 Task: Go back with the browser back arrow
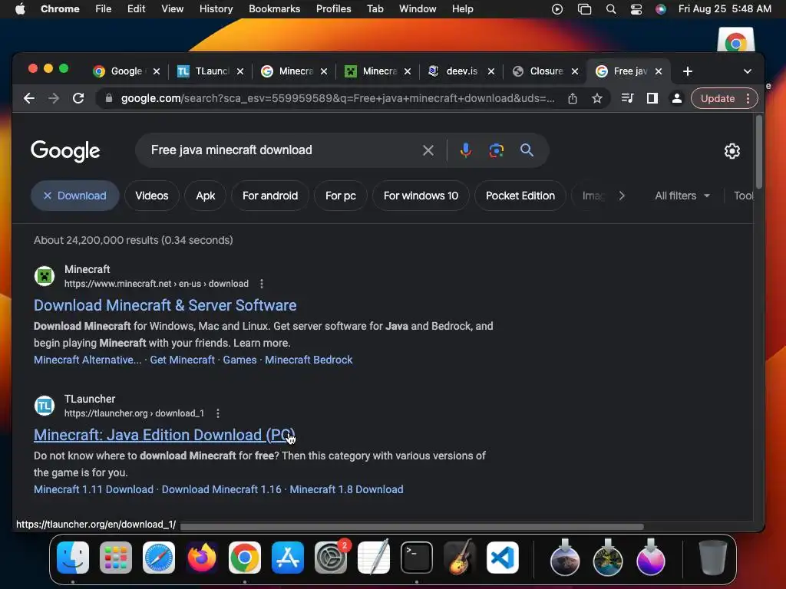(29, 98)
